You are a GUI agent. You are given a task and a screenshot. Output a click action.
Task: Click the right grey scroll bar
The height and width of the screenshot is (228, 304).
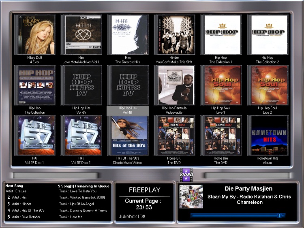247,175
